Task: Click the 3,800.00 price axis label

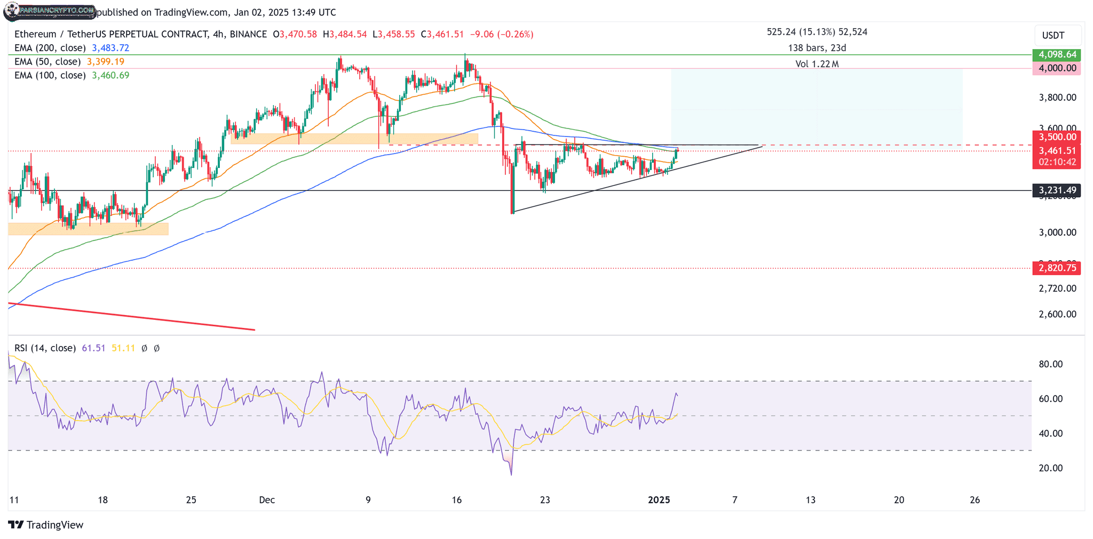Action: (1057, 98)
